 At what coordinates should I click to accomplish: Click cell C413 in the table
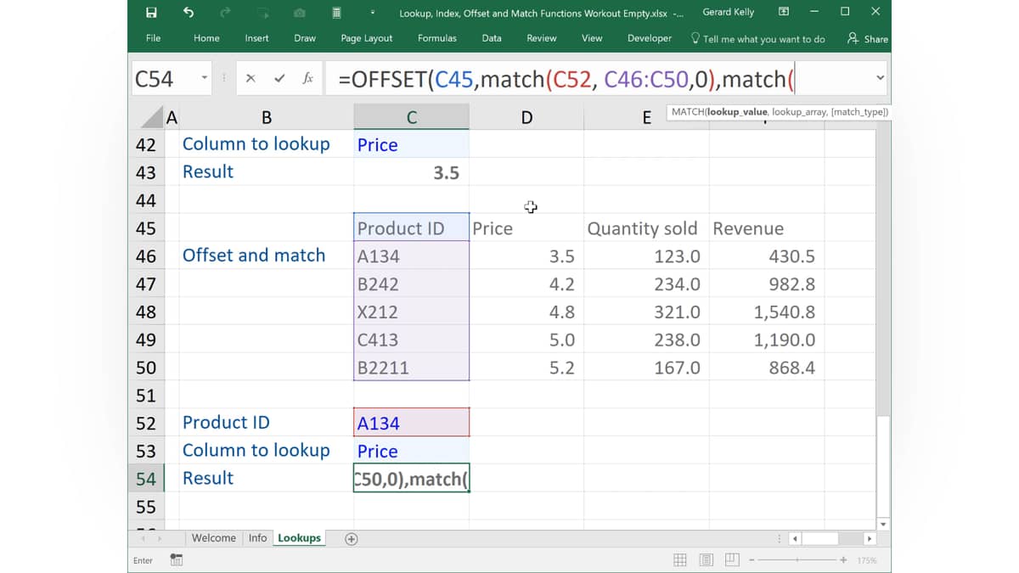tap(411, 340)
